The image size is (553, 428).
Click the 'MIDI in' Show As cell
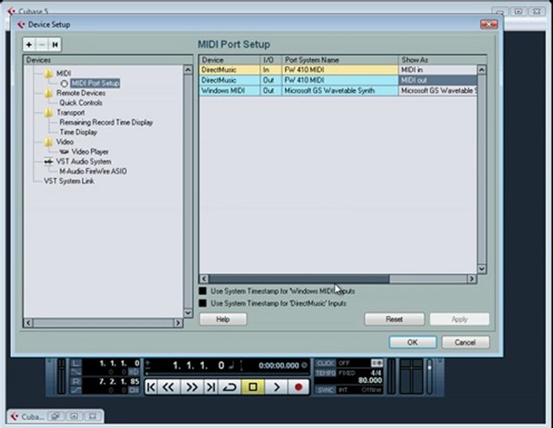438,70
